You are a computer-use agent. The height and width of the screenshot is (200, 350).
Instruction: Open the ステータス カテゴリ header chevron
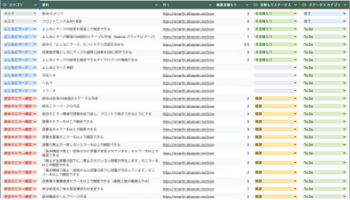coord(345,5)
